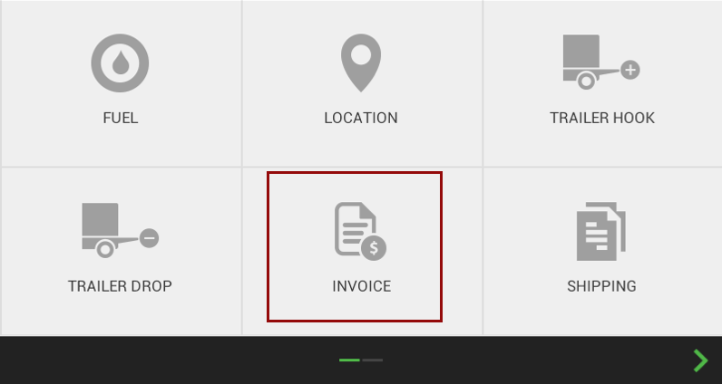Viewport: 722px width, 384px height.
Task: Open the Shipping documents icon
Action: 600,231
